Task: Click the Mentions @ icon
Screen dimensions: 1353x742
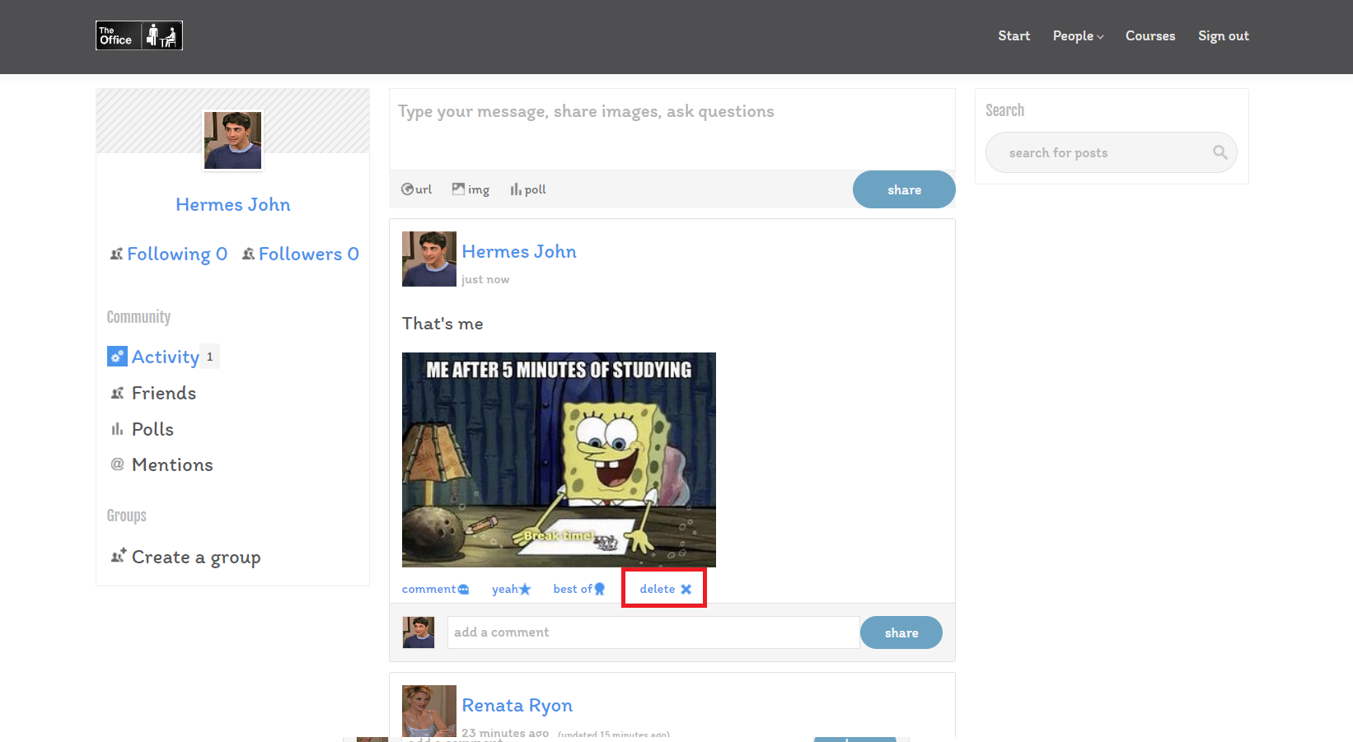Action: [117, 464]
